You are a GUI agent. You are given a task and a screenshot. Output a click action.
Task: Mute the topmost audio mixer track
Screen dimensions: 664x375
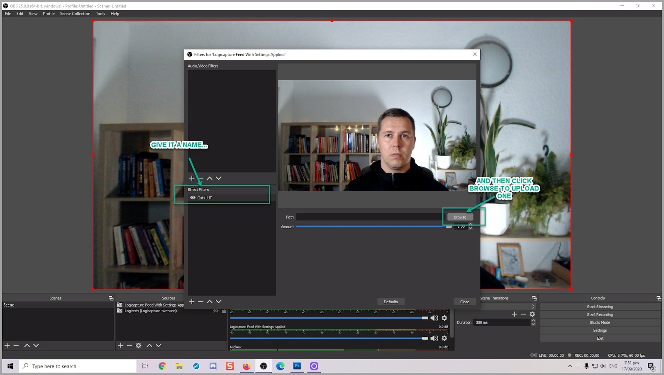(x=434, y=318)
